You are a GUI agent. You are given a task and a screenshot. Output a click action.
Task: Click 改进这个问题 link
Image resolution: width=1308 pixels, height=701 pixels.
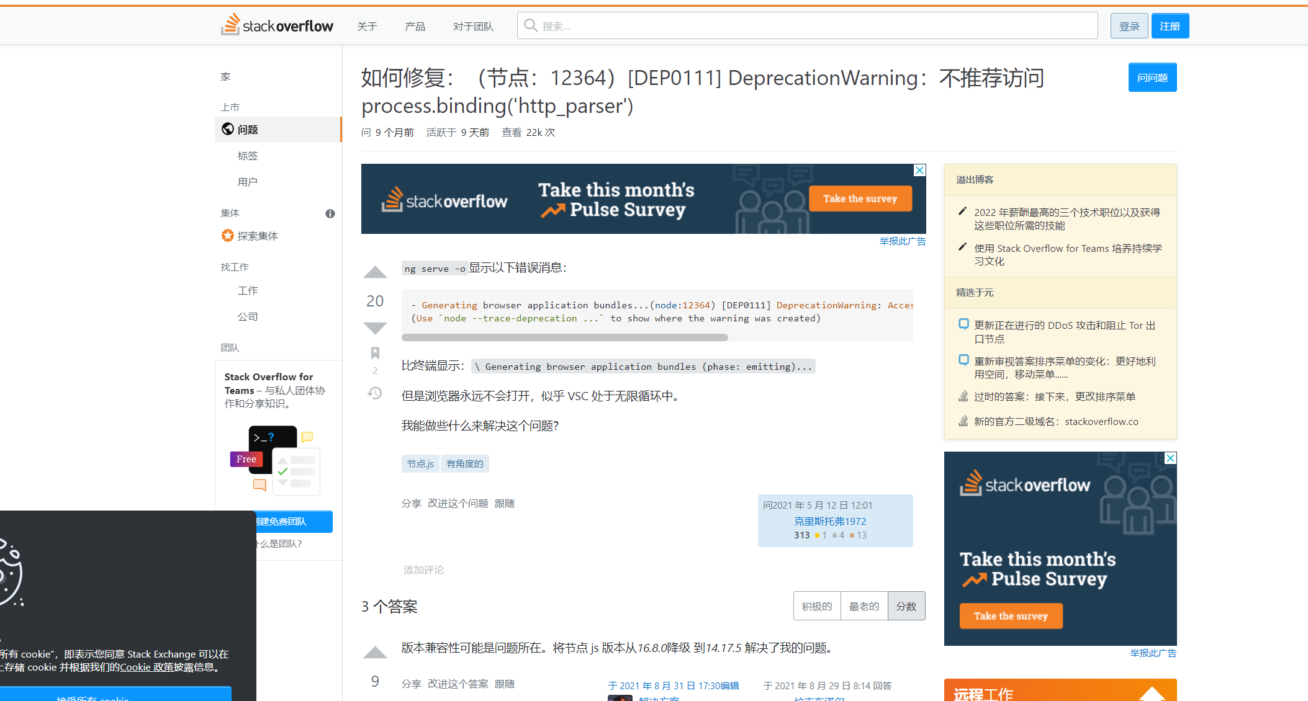click(458, 503)
